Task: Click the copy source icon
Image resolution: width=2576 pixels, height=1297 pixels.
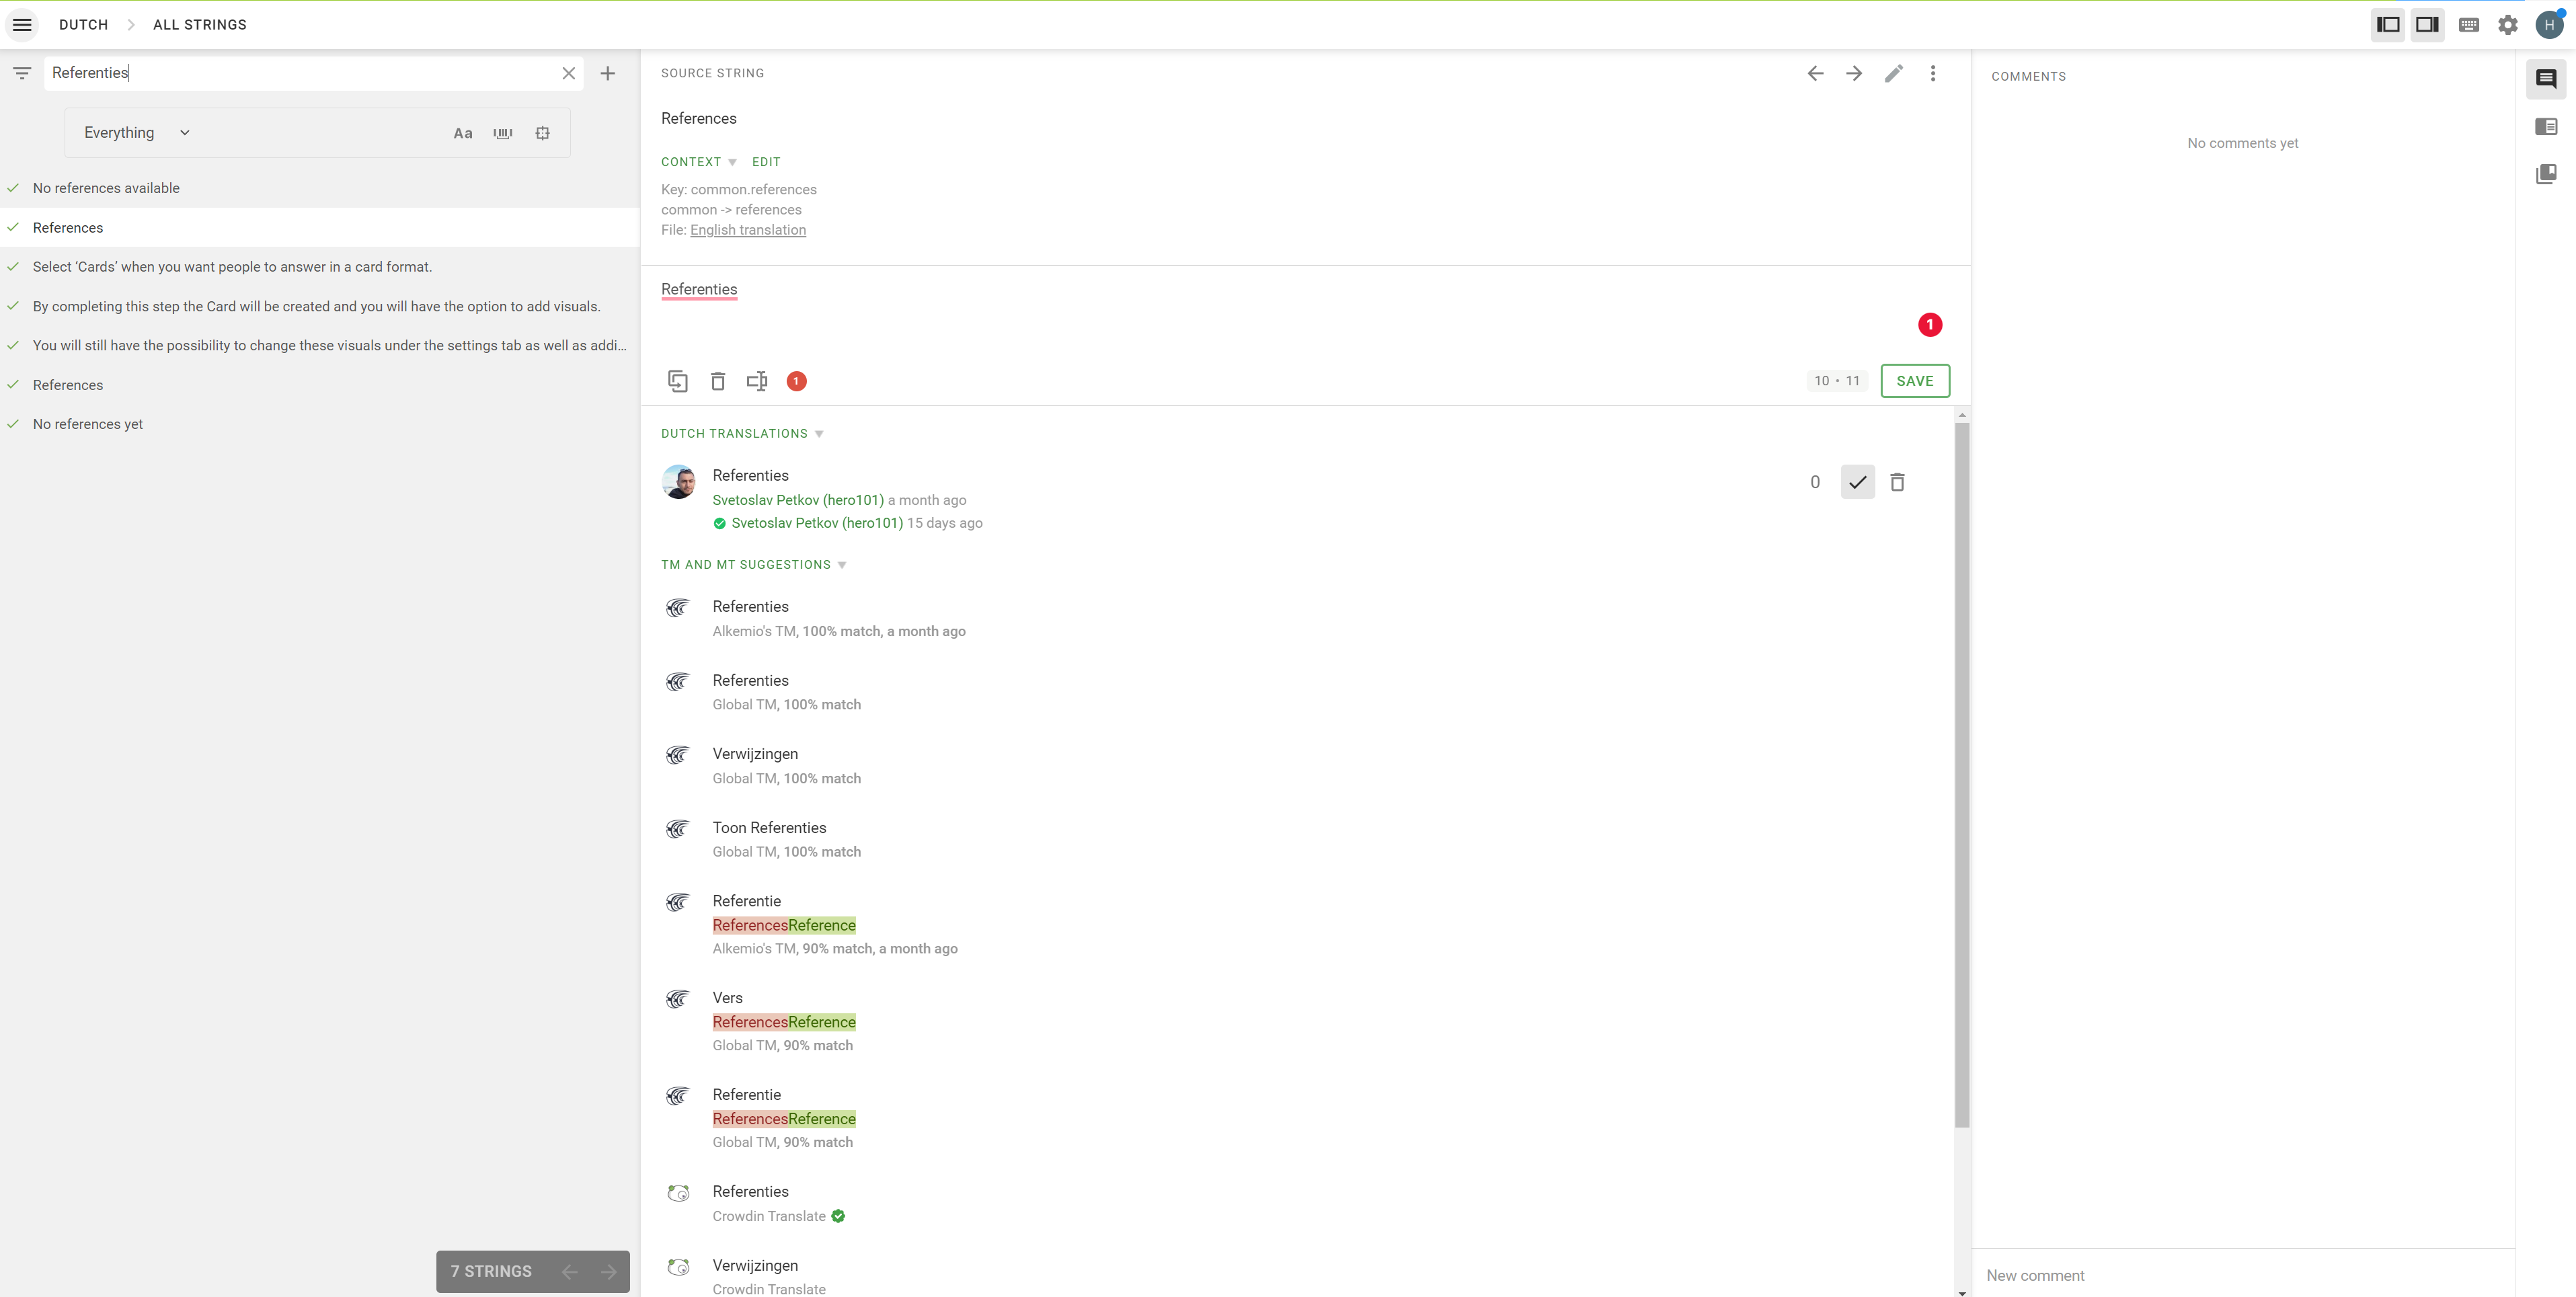Action: [x=677, y=381]
